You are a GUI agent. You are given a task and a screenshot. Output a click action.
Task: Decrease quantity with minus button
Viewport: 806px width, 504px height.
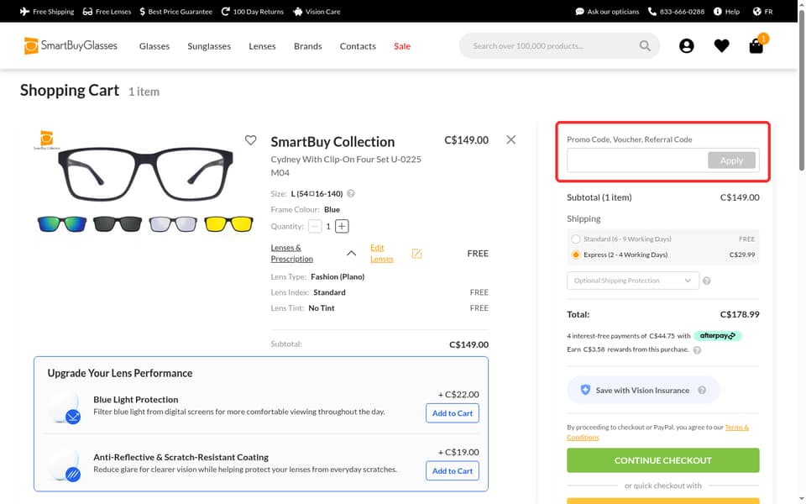(315, 226)
